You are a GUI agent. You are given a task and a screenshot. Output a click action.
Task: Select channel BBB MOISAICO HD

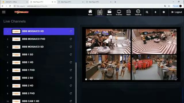(x=39, y=31)
